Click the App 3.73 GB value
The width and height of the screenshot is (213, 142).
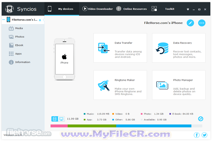[x=101, y=120]
